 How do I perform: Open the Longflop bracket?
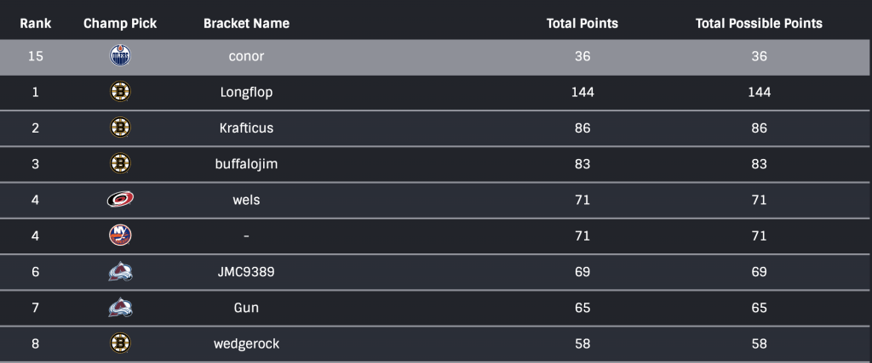[x=246, y=92]
